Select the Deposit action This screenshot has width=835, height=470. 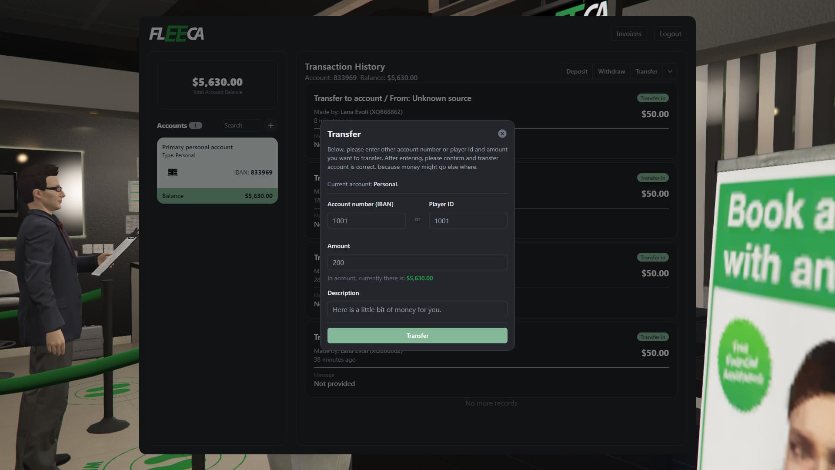(x=577, y=71)
